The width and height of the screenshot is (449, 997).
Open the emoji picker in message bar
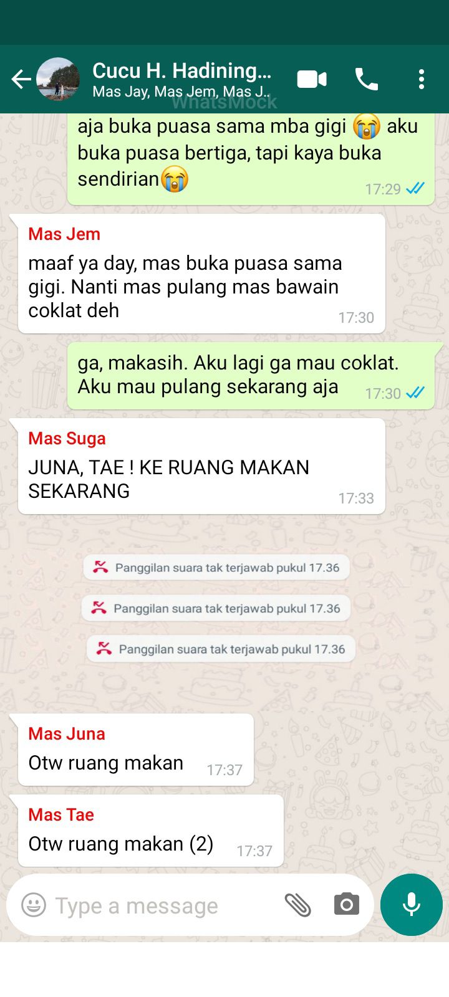point(34,905)
